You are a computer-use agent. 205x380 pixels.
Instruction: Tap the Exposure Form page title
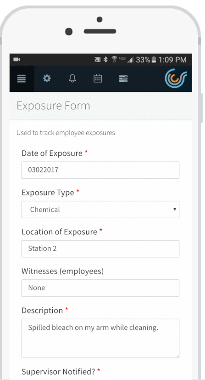coord(53,106)
